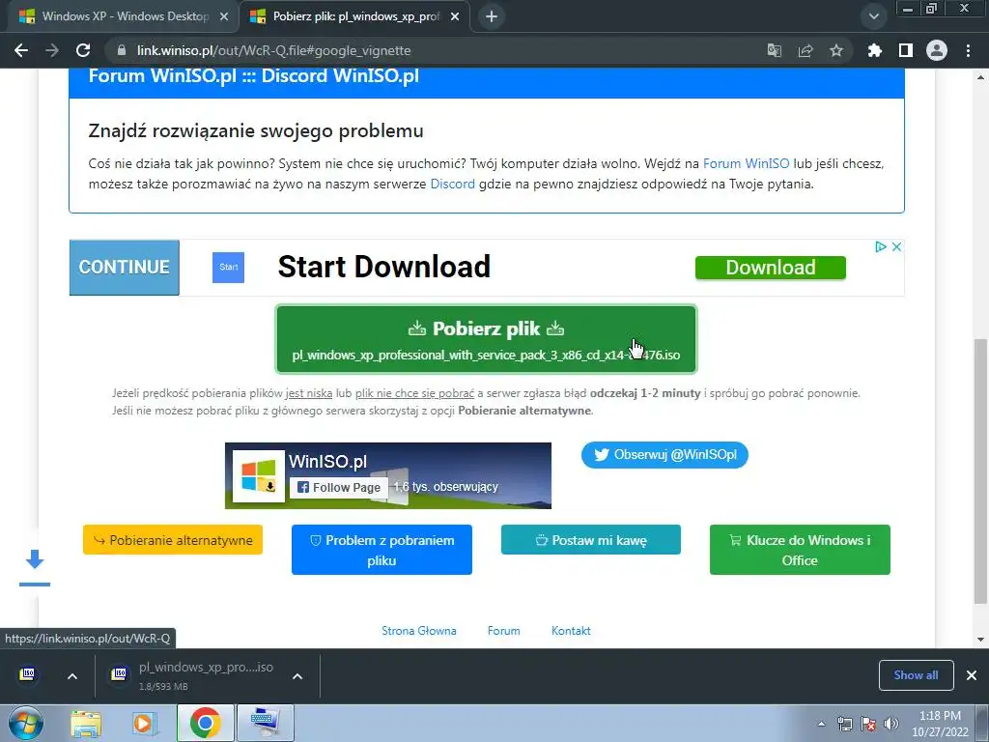
Task: Open the Discord link in paragraph
Action: [x=452, y=184]
